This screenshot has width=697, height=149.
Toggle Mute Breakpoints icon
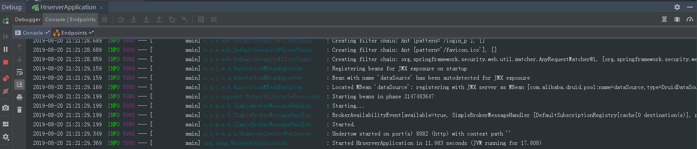point(6,91)
